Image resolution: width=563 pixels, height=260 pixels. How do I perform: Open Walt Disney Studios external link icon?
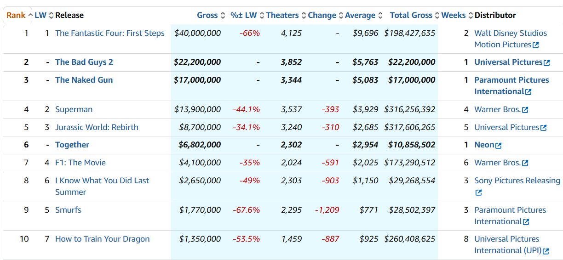click(x=536, y=45)
